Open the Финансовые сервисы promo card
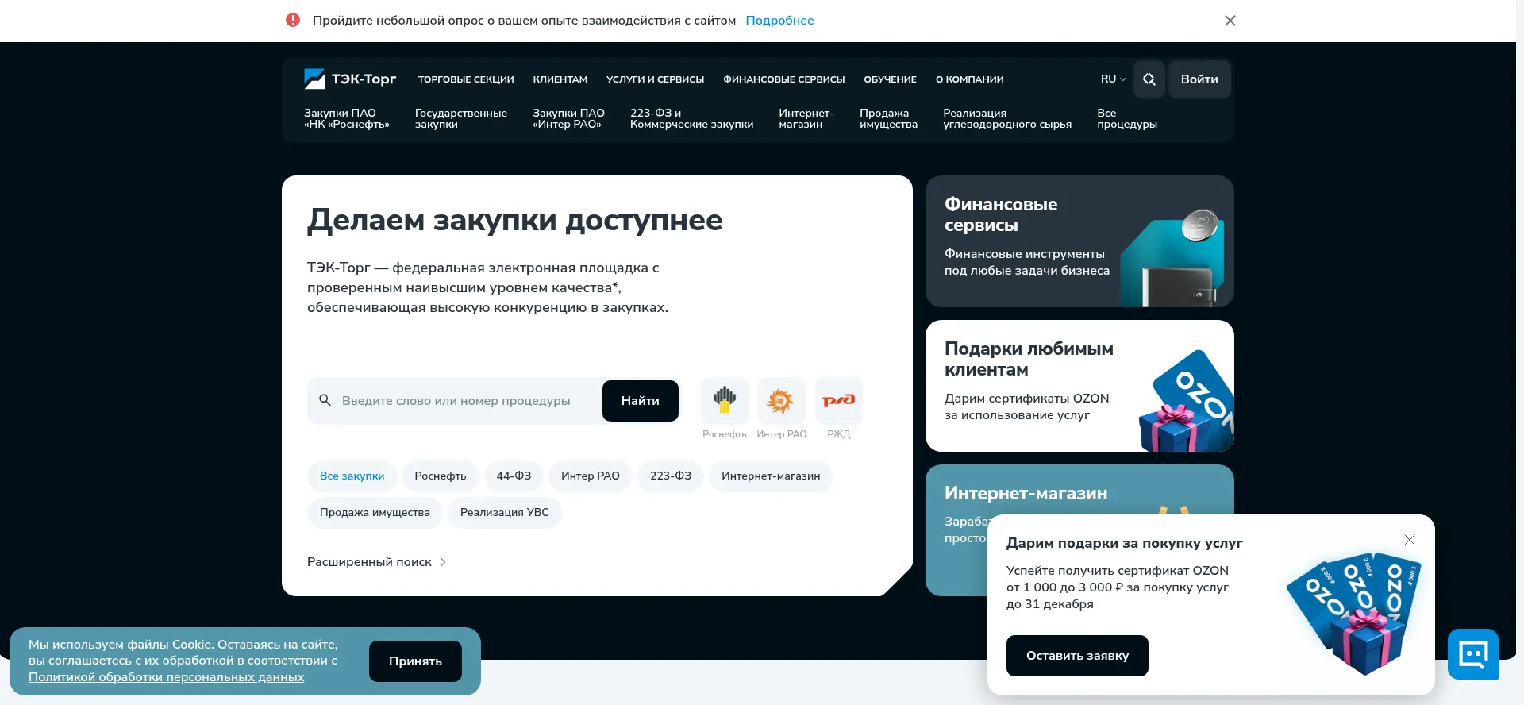This screenshot has height=705, width=1524. pos(1079,241)
